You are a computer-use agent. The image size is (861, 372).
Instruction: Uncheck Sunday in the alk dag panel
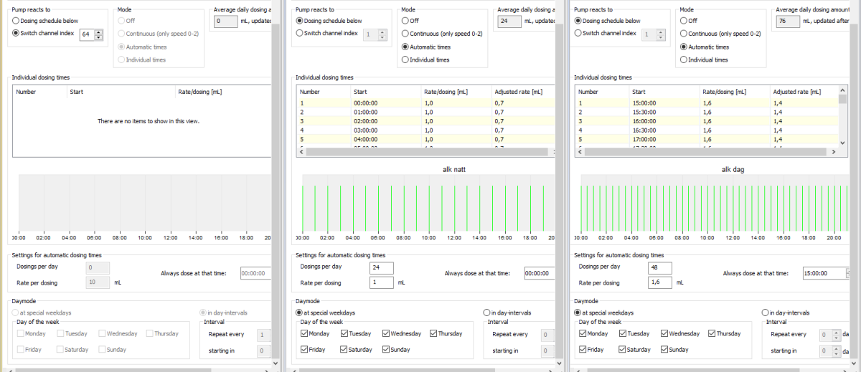665,350
